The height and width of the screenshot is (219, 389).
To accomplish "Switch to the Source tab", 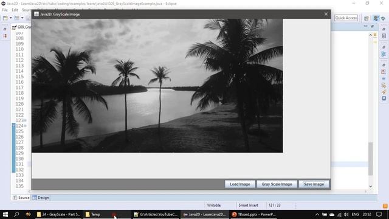I will pyautogui.click(x=21, y=198).
